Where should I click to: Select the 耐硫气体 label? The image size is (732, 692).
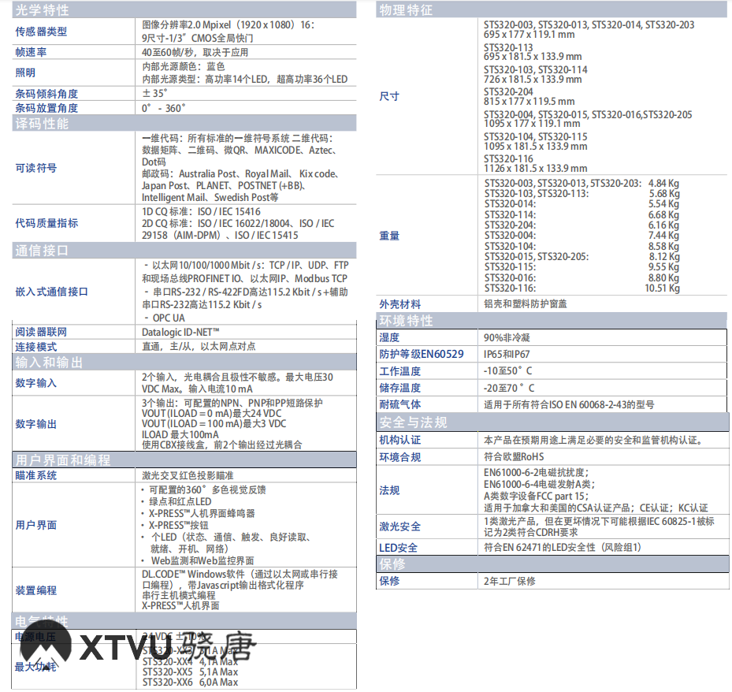coord(400,404)
